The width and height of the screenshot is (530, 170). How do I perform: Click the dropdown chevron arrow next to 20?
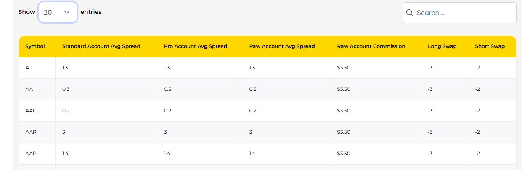pos(67,12)
